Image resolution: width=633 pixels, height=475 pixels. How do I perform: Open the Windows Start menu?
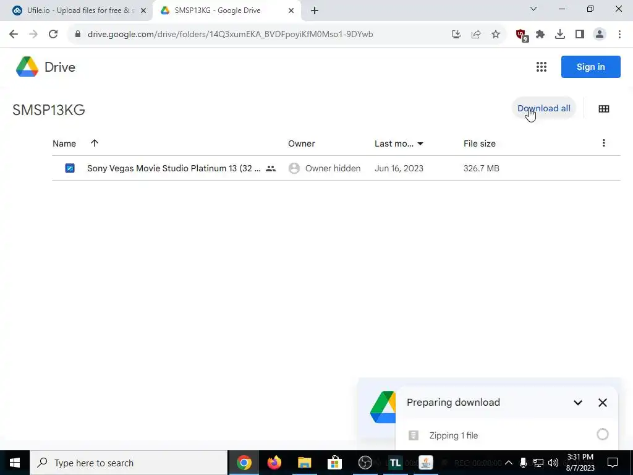pyautogui.click(x=15, y=463)
